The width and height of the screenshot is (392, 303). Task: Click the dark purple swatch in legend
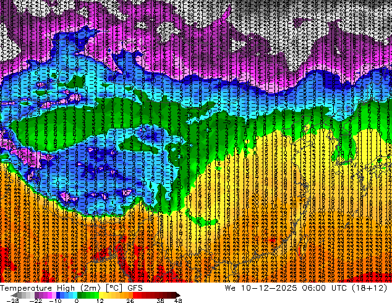pos(36,295)
